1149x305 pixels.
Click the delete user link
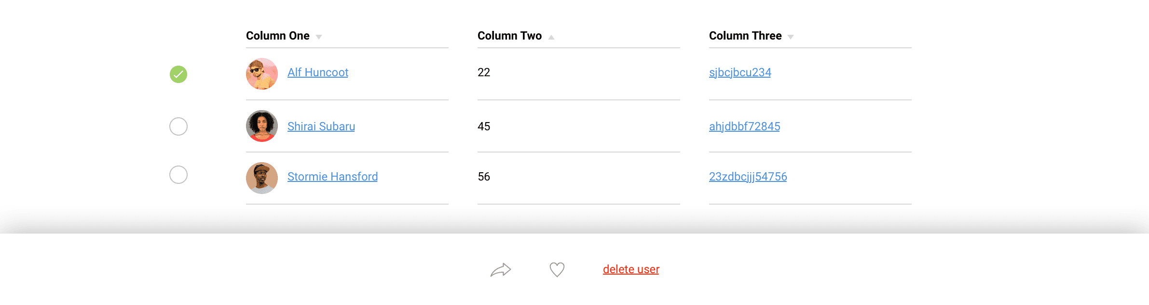[x=631, y=269]
